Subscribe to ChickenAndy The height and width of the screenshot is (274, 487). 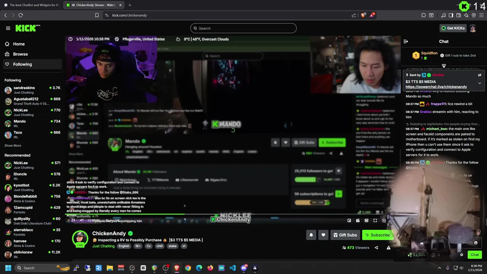point(377,235)
